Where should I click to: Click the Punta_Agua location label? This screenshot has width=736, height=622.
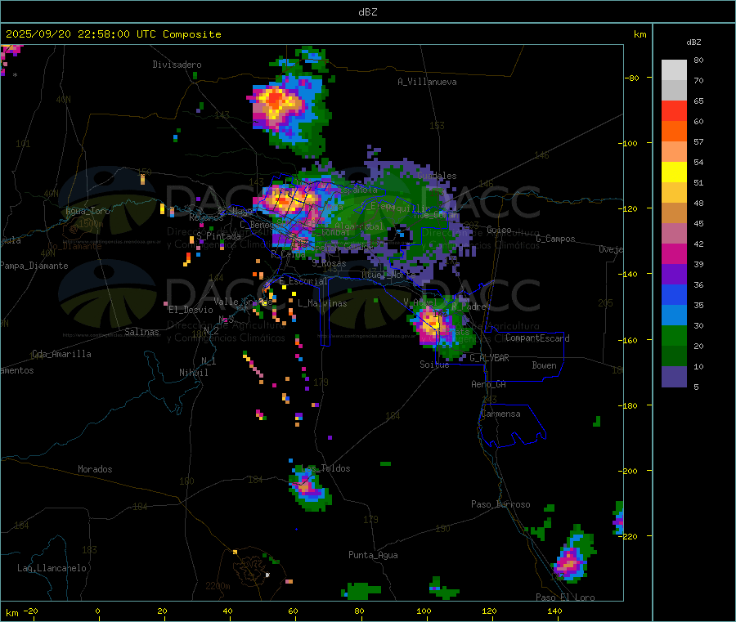point(373,555)
